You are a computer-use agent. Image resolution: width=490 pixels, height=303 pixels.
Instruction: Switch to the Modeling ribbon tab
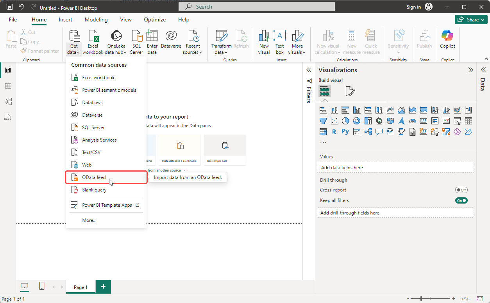coord(96,19)
